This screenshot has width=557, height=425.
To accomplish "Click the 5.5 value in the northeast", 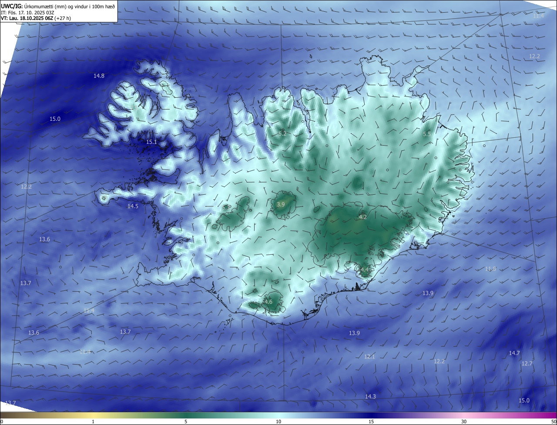I will pyautogui.click(x=427, y=135).
